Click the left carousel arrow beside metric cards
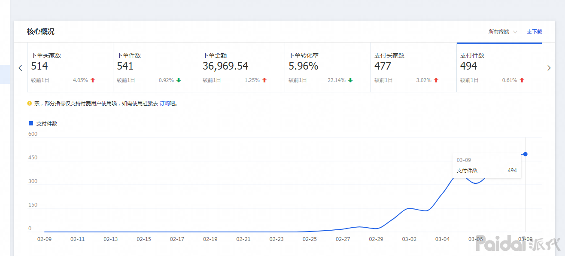 click(x=20, y=68)
